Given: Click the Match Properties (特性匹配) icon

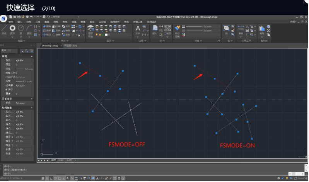Looking at the screenshot, I should click(178, 29).
